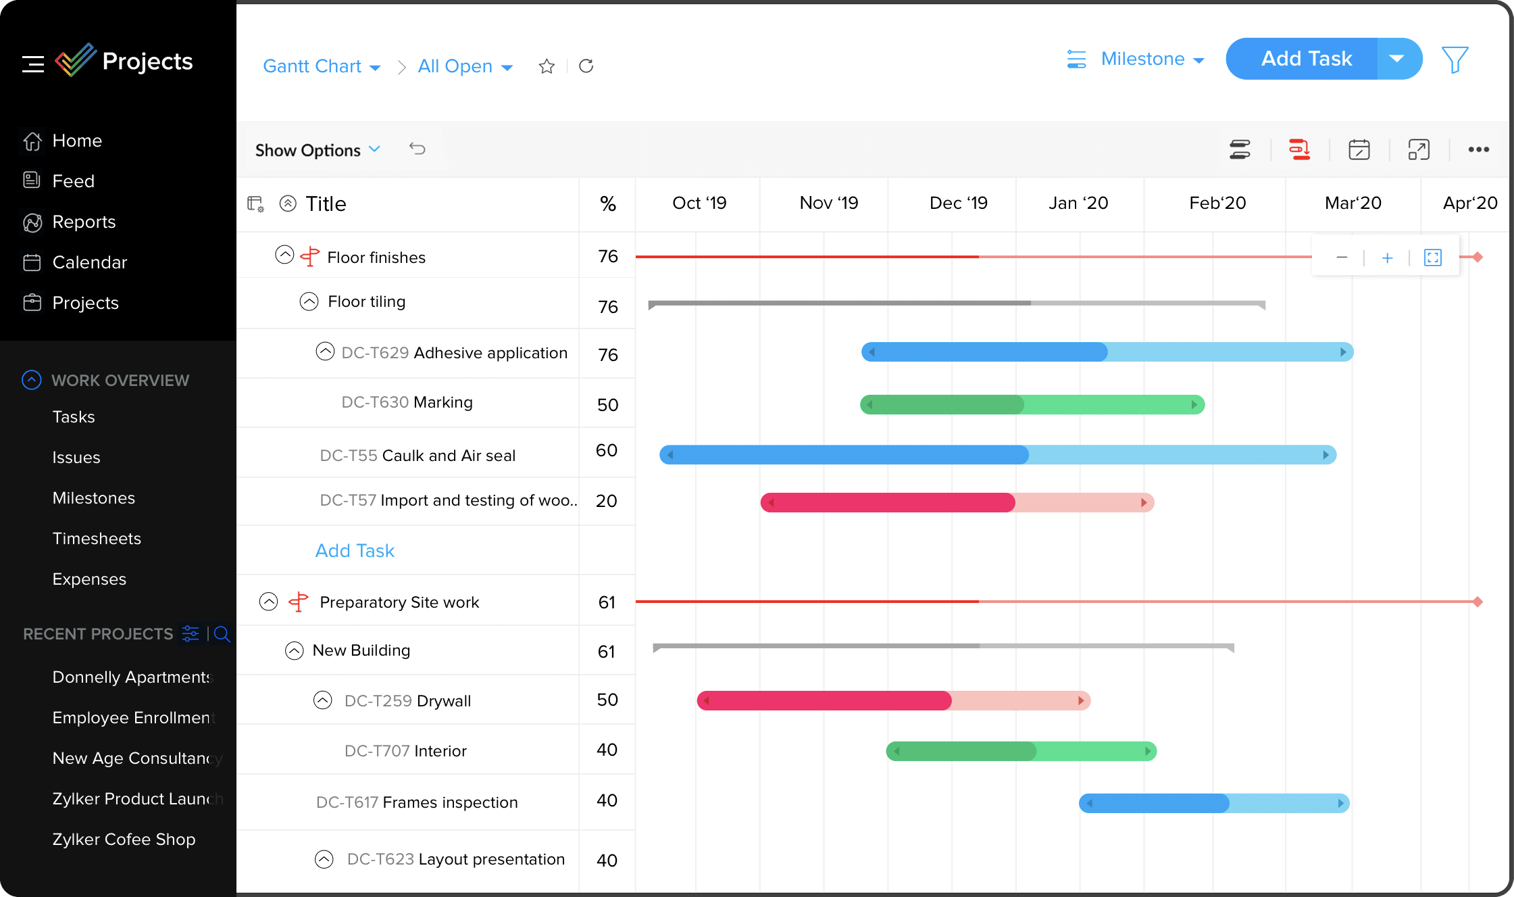Select Reports in the left navigation
This screenshot has width=1514, height=897.
84,221
